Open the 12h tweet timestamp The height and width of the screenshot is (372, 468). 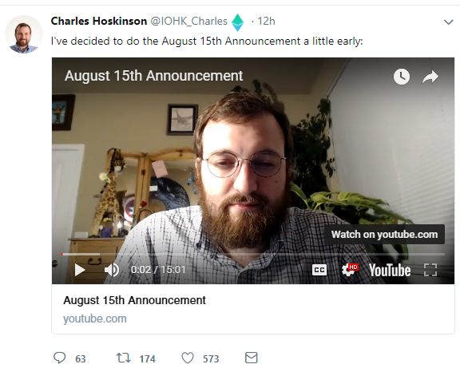[266, 22]
